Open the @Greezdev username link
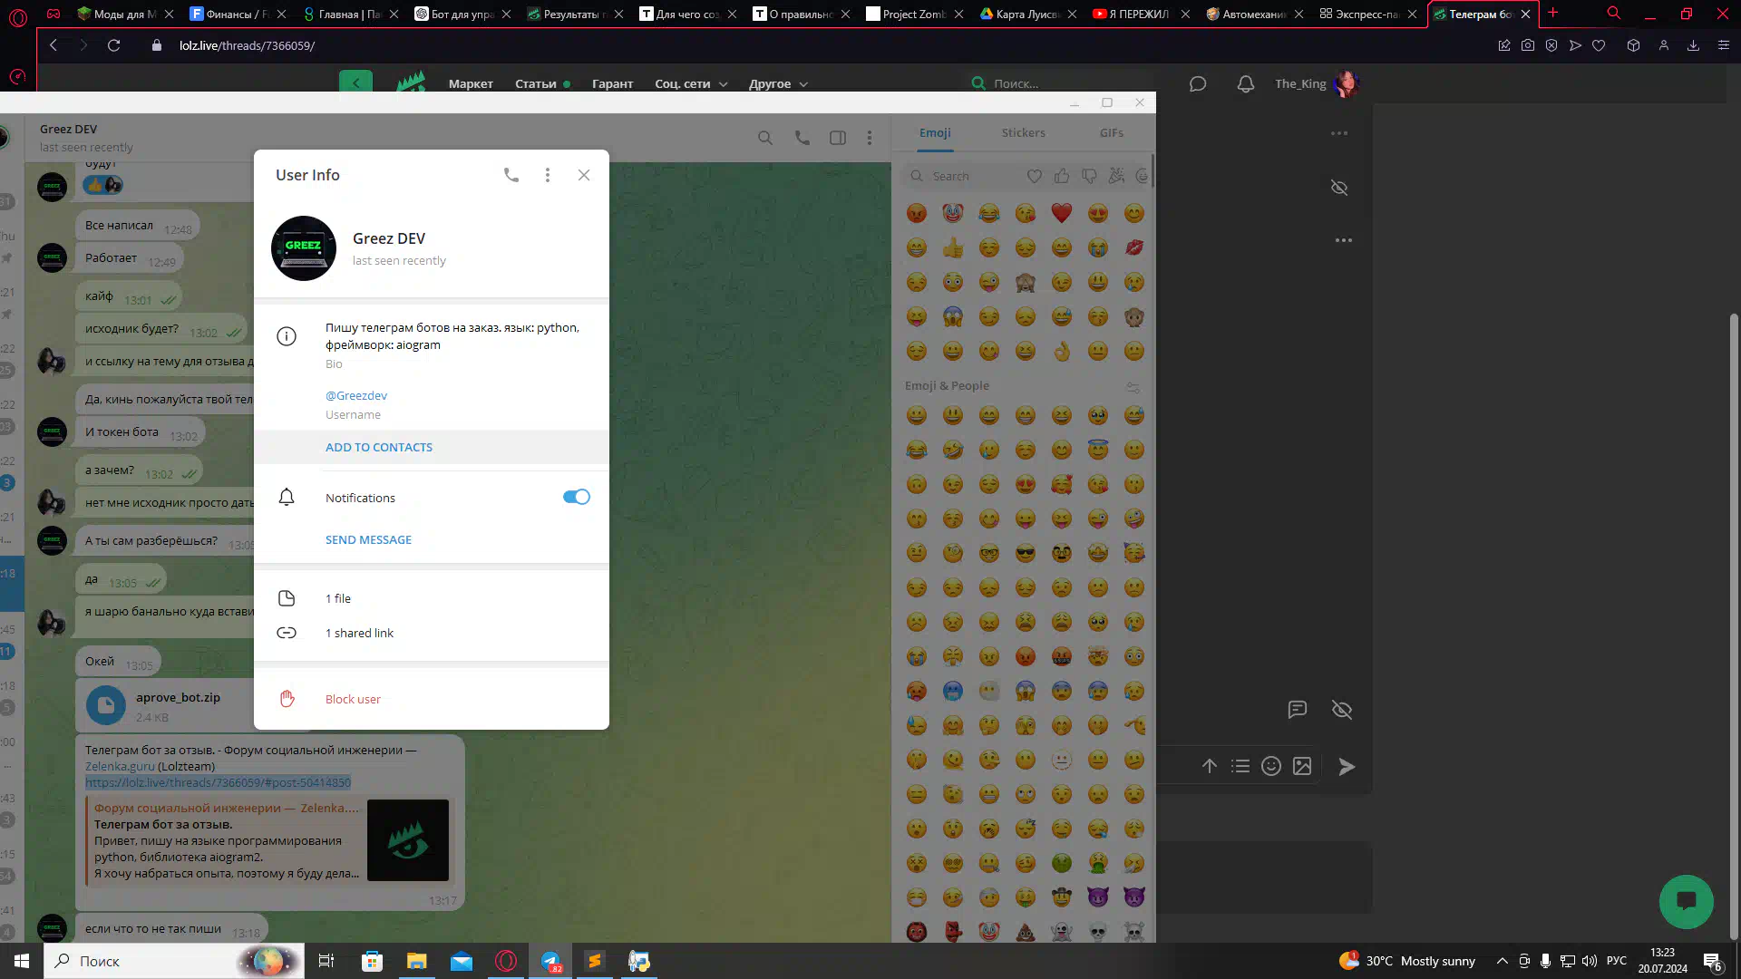Screen dimensions: 1741x979 pos(356,395)
